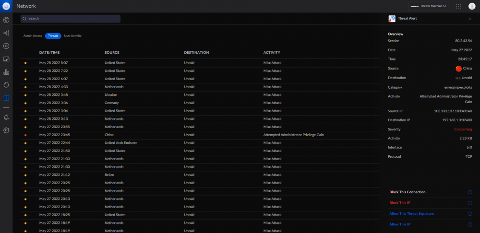Click the Interface value br0
Viewport: 480px width, 233px height.
[469, 147]
